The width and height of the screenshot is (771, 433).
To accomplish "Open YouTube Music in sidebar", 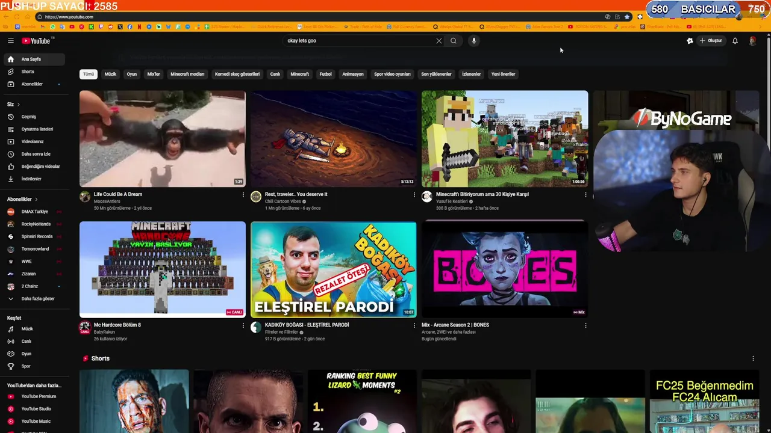I will point(34,422).
